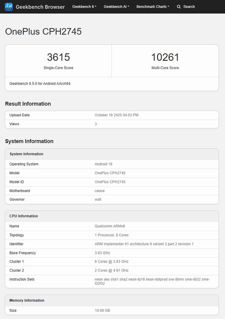
Task: Click the Geekbench Browser brand name
Action: (40, 7)
